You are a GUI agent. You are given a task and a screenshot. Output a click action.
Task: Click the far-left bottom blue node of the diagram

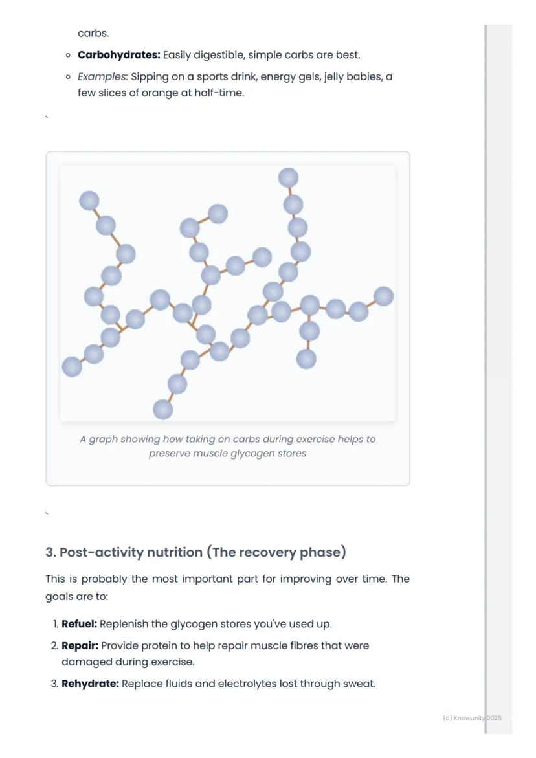click(x=72, y=367)
